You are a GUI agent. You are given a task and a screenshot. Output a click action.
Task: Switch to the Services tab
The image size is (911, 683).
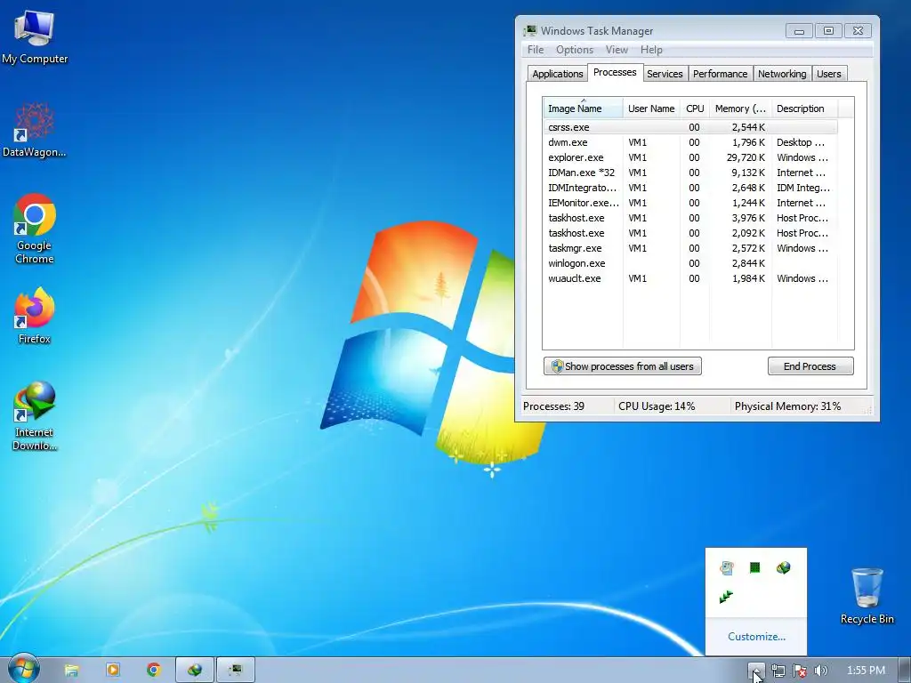point(665,74)
